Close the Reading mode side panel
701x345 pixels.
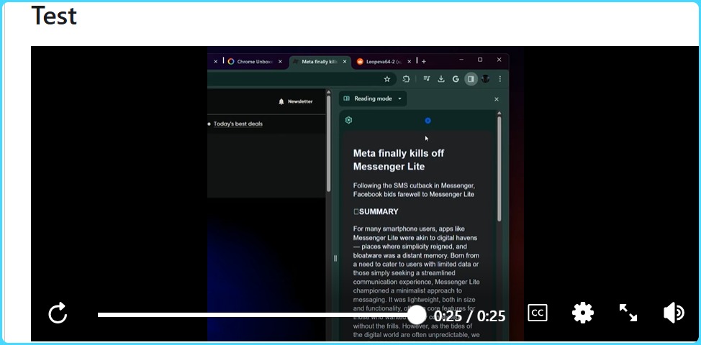tap(496, 99)
